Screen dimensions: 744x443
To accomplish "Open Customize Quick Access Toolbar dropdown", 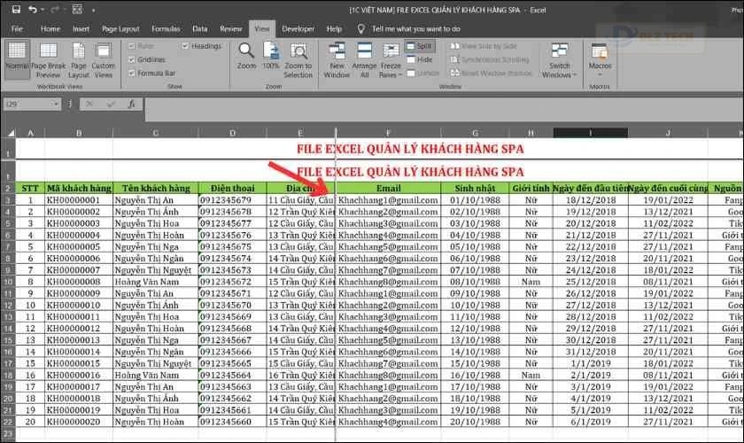I will tap(94, 10).
